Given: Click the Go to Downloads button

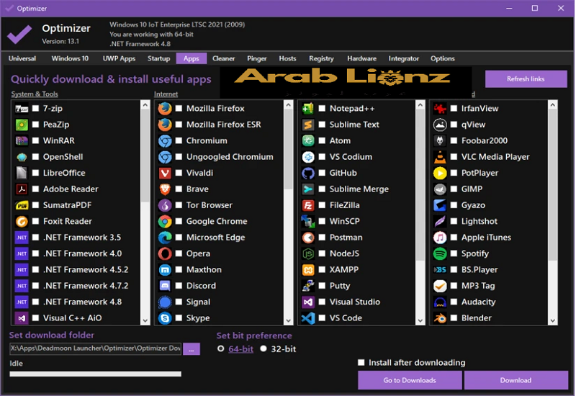Looking at the screenshot, I should 410,380.
